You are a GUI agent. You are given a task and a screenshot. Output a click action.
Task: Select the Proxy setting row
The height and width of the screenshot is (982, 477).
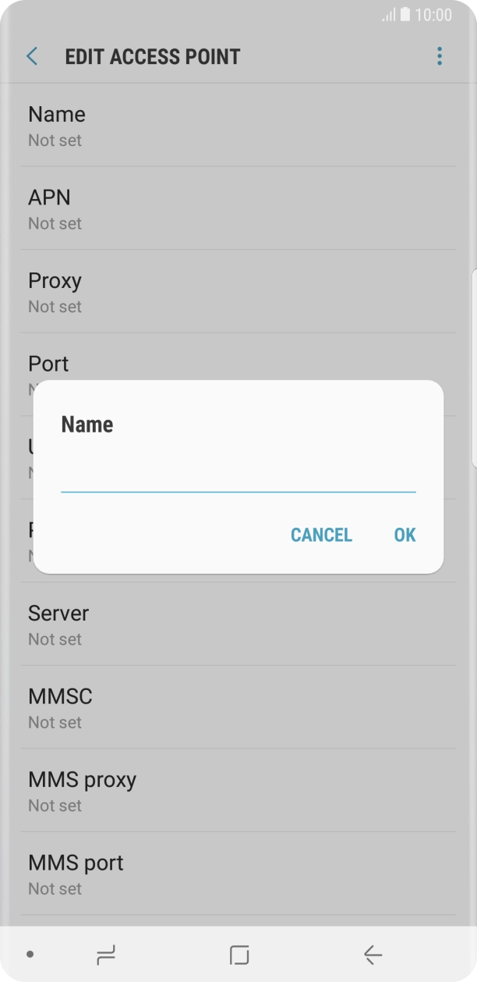pos(238,291)
